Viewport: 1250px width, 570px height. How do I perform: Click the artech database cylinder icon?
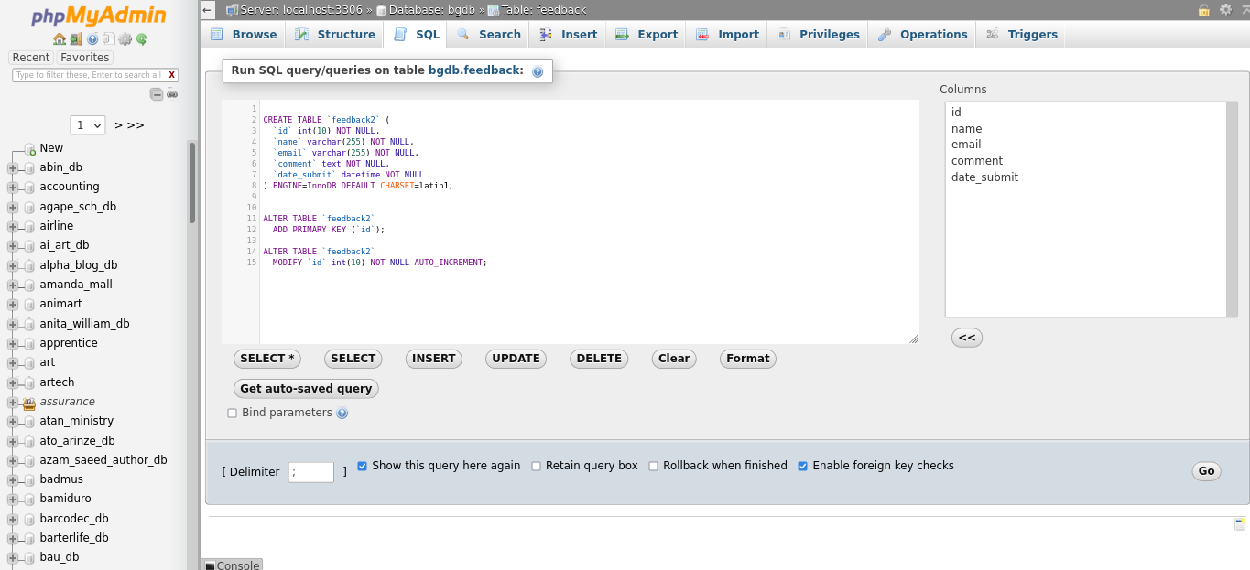(x=29, y=382)
